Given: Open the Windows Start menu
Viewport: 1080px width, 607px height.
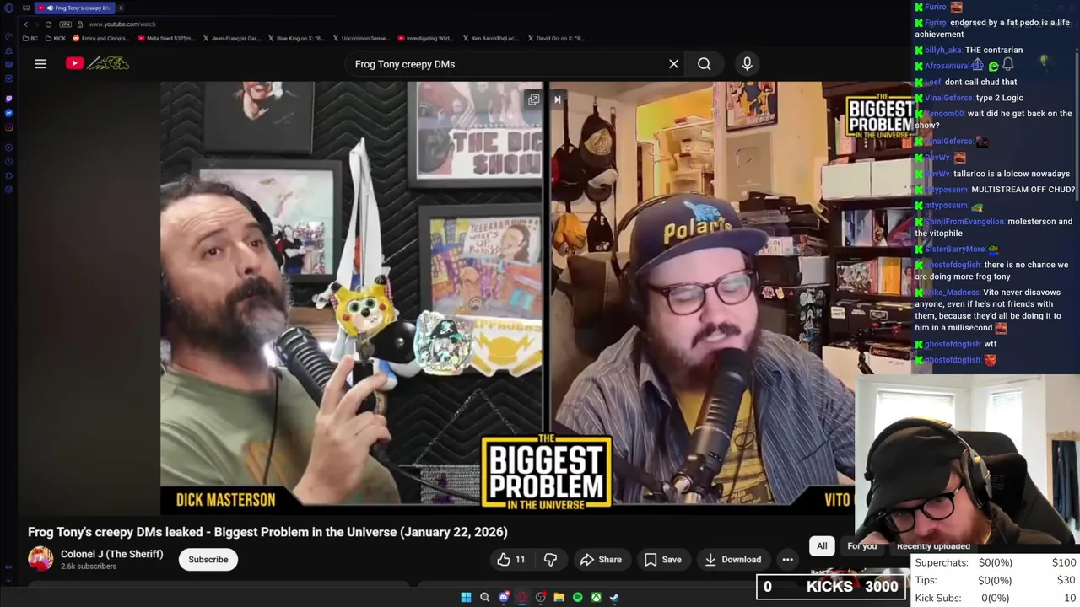Looking at the screenshot, I should [x=466, y=597].
